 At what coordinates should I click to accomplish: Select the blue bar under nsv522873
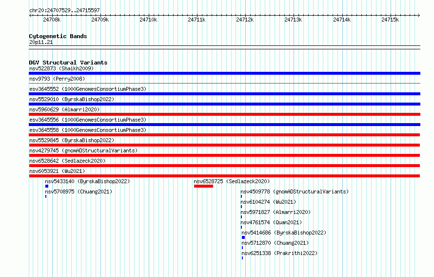pos(224,73)
